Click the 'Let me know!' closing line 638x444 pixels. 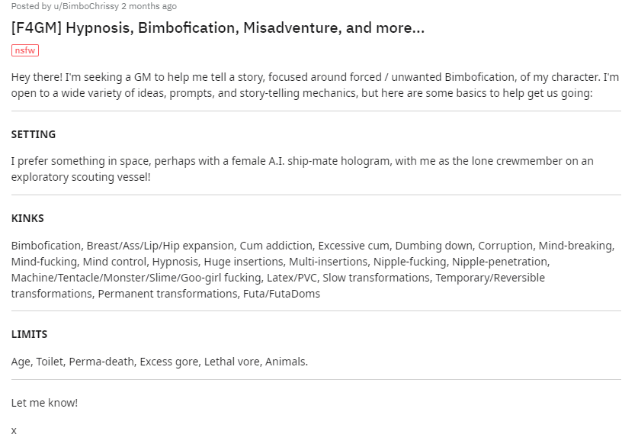pos(44,403)
